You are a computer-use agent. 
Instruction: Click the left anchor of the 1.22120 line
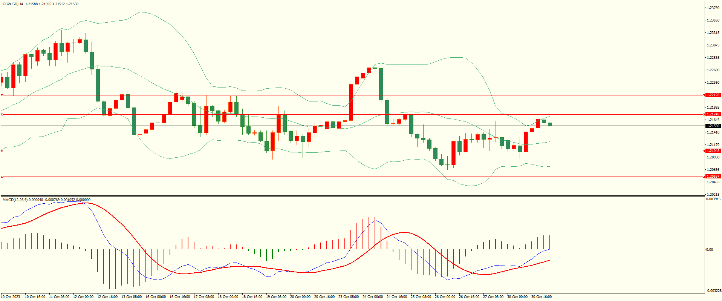pos(2,95)
